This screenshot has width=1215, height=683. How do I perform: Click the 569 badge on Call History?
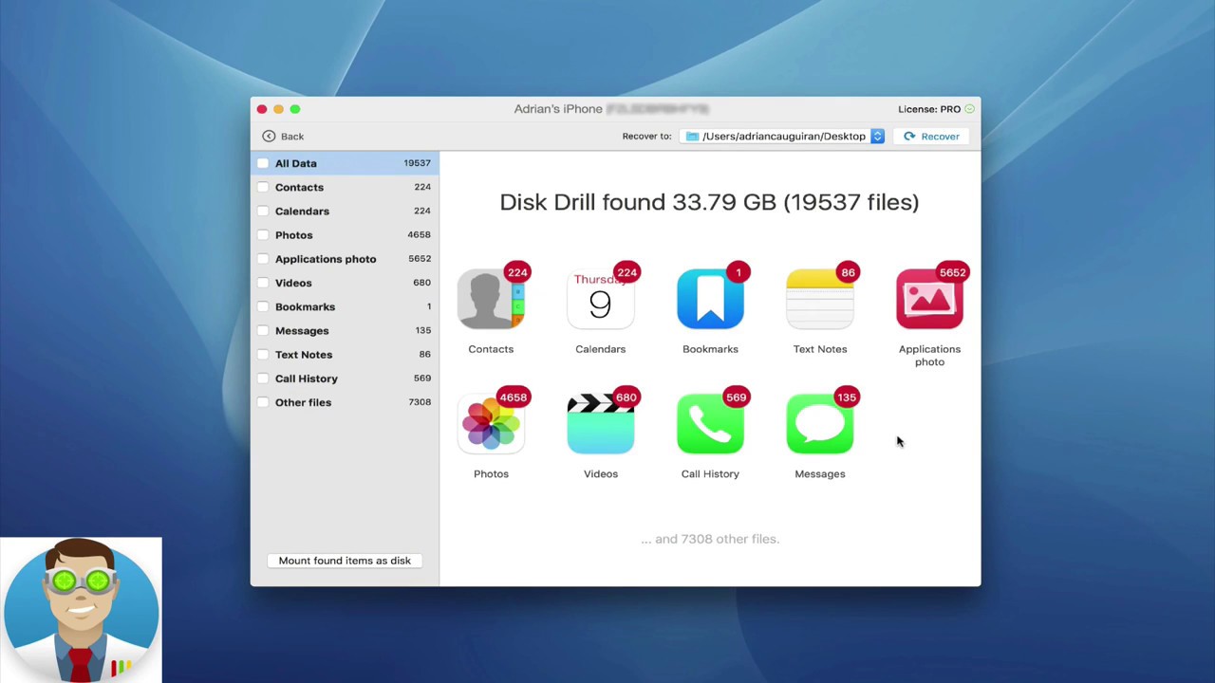tap(736, 397)
